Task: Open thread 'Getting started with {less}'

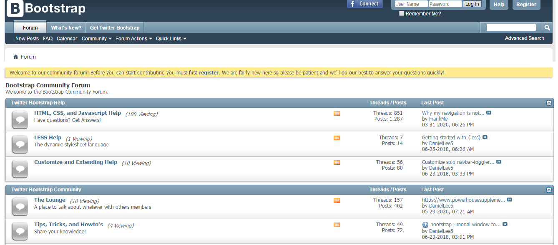Action: tap(451, 137)
